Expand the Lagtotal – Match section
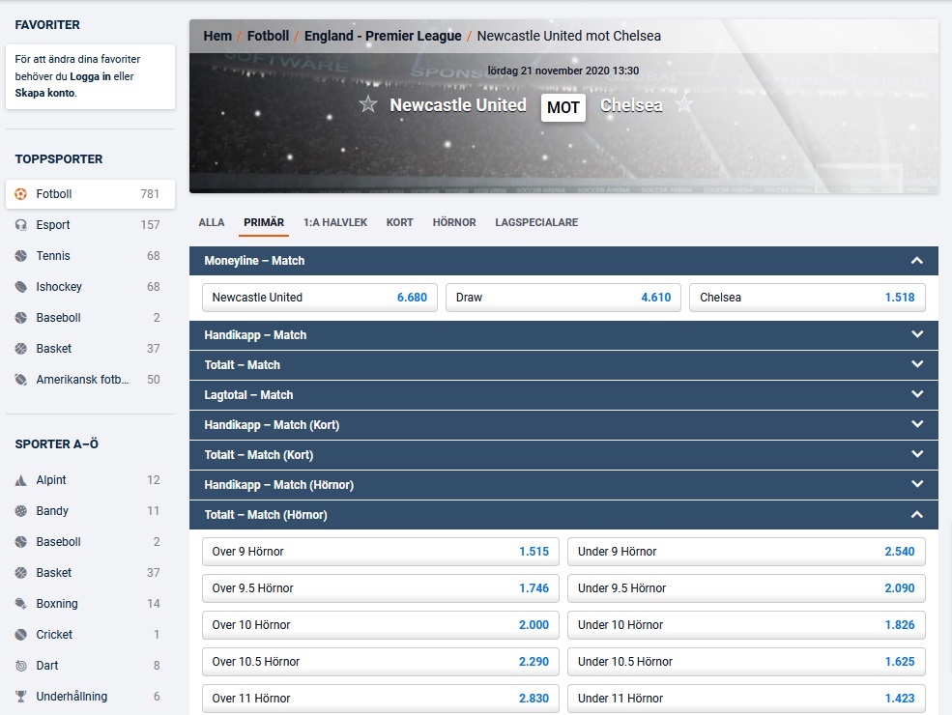Screen dimensions: 952x715 click(917, 394)
